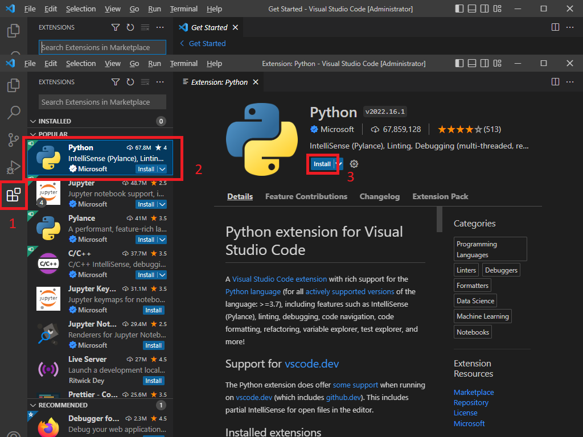Click the large Python logo on details page
This screenshot has width=583, height=437.
tap(262, 139)
